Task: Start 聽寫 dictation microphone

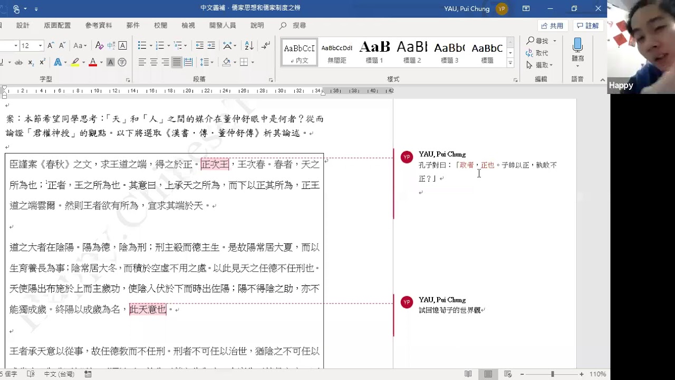Action: (577, 52)
